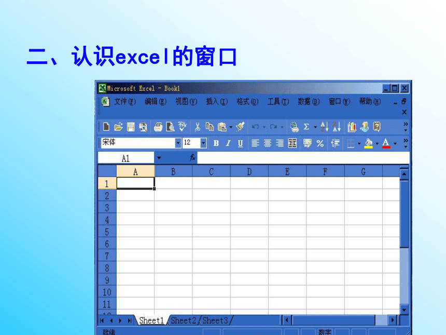Viewport: 446px width, 335px height.
Task: Click the Print icon
Action: (x=158, y=127)
